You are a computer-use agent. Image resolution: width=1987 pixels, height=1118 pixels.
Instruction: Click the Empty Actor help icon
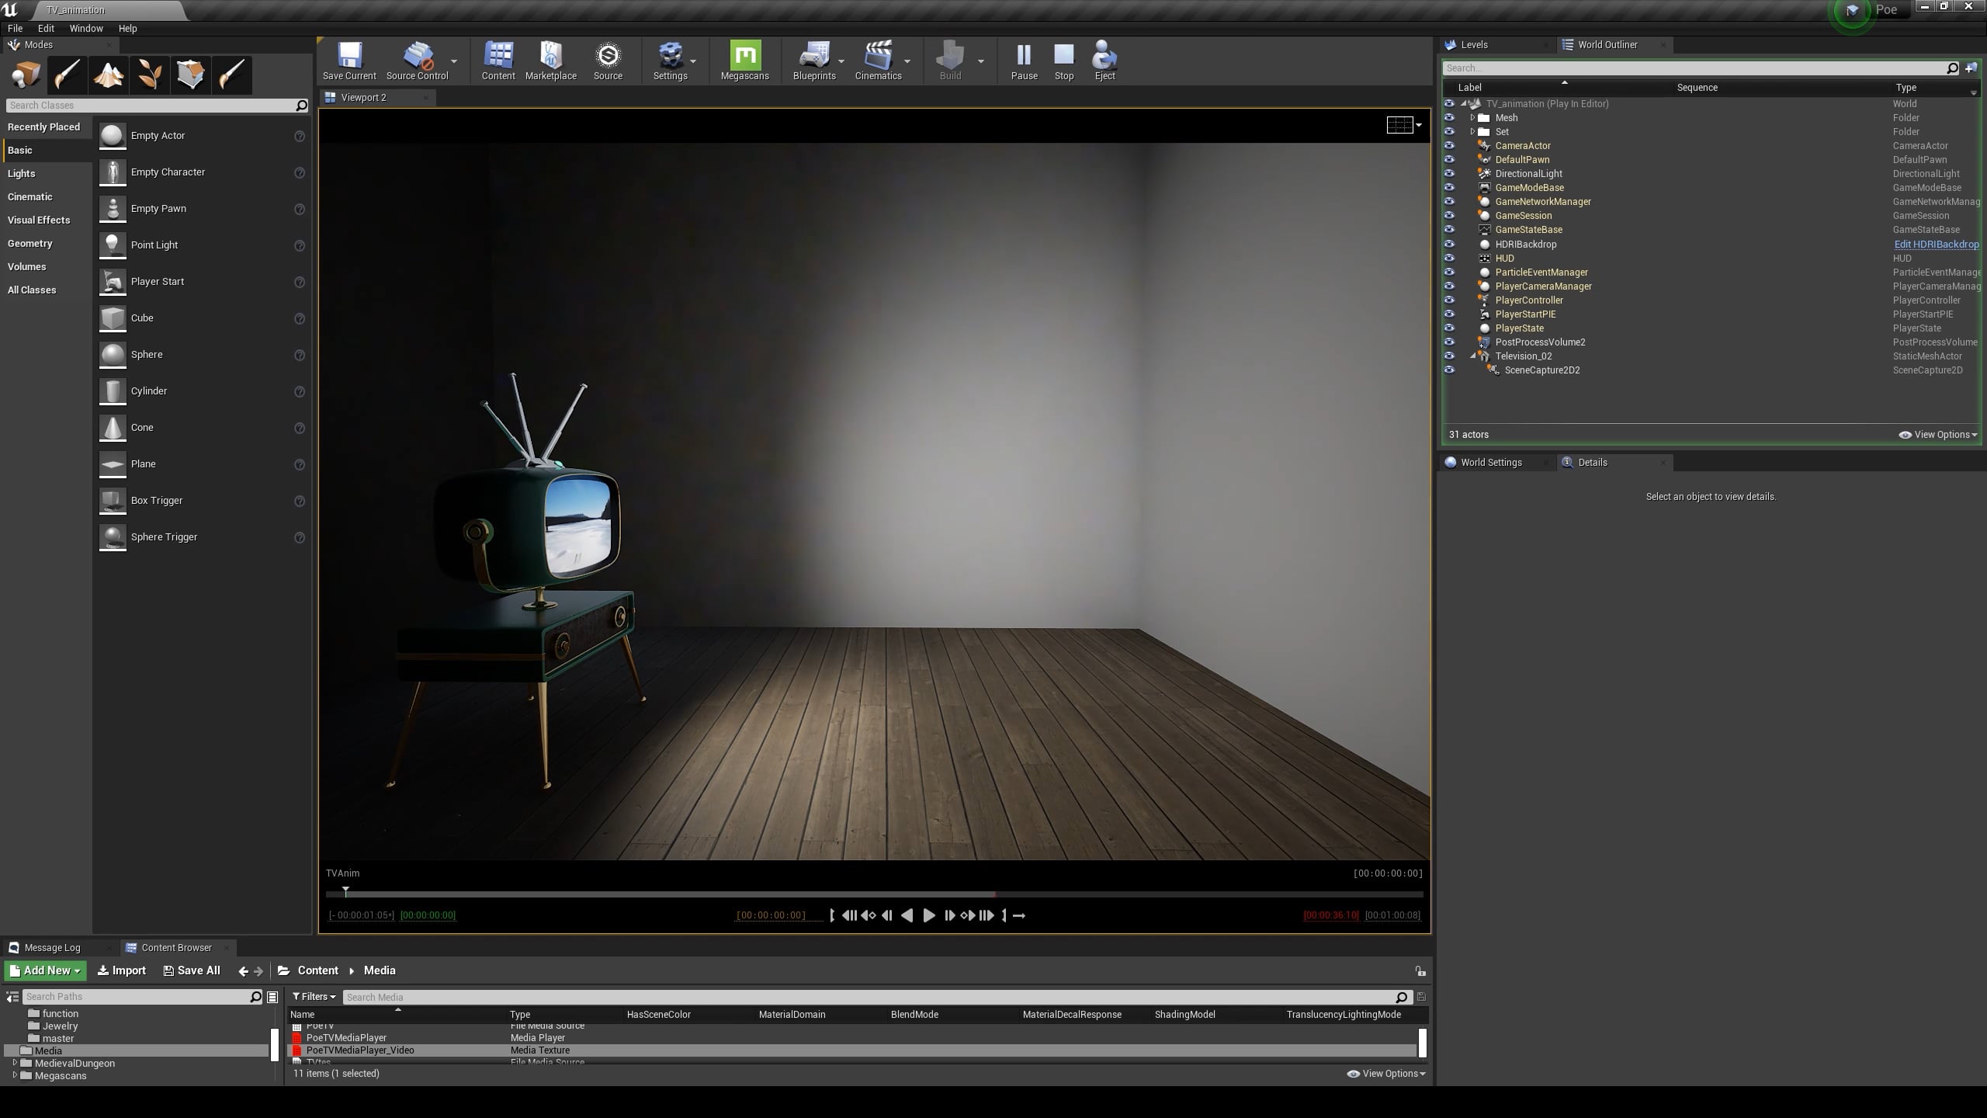tap(300, 136)
